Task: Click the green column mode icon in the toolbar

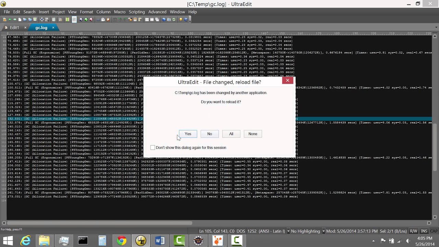Action: pos(67,20)
